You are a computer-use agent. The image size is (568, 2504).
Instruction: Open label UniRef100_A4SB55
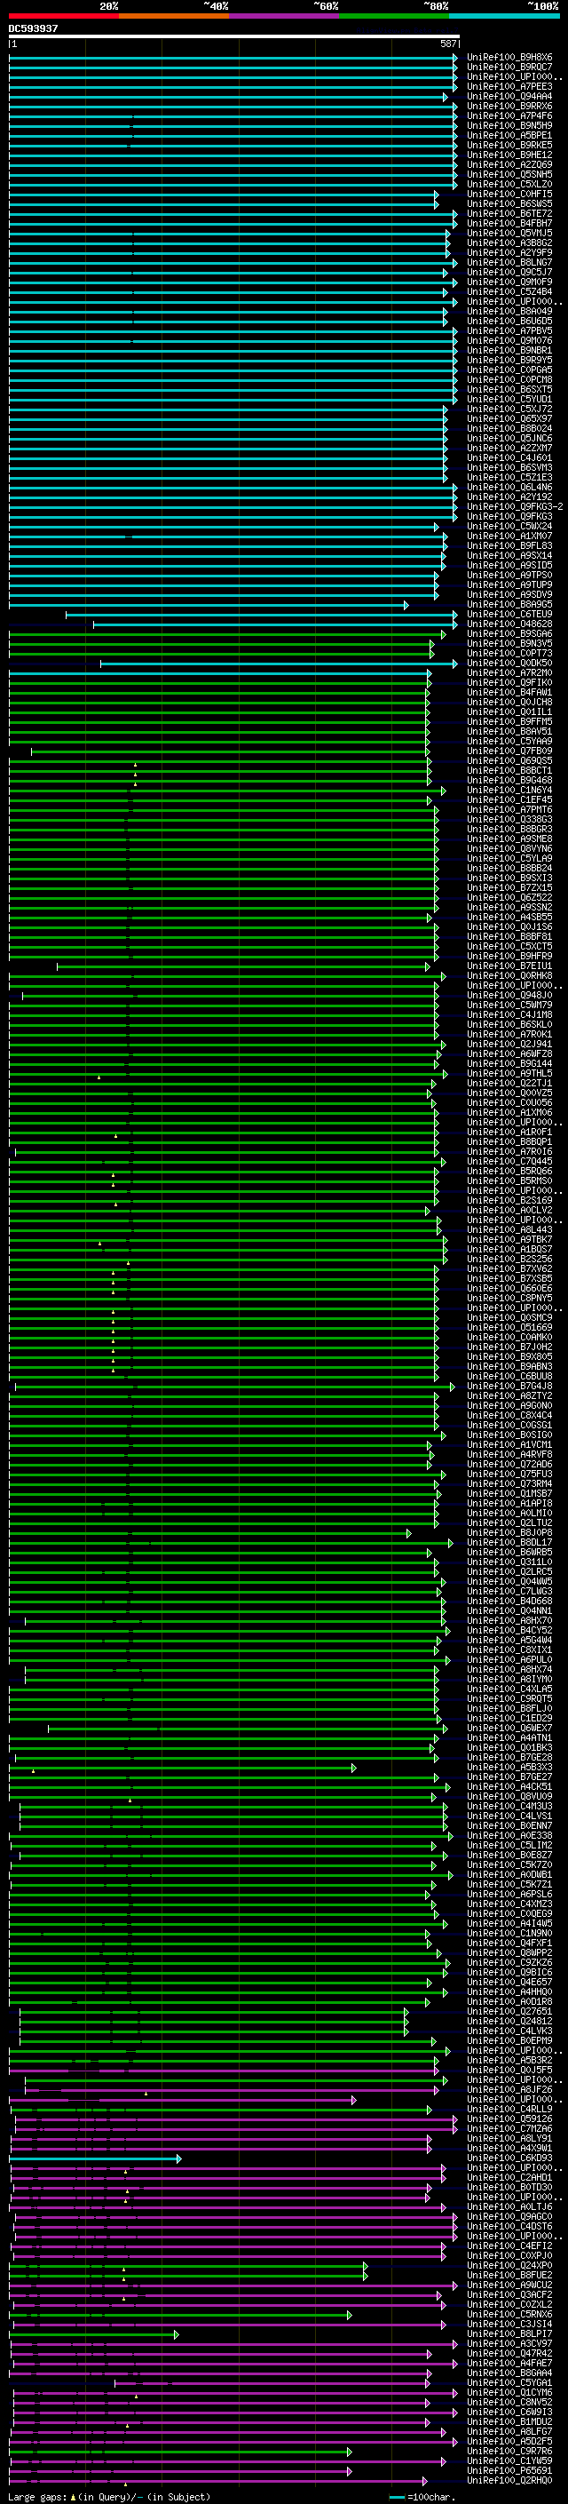coord(509,917)
